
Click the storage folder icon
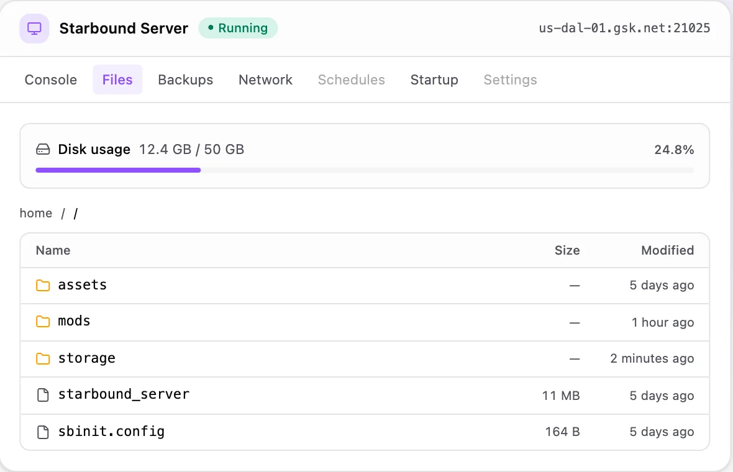click(x=43, y=358)
